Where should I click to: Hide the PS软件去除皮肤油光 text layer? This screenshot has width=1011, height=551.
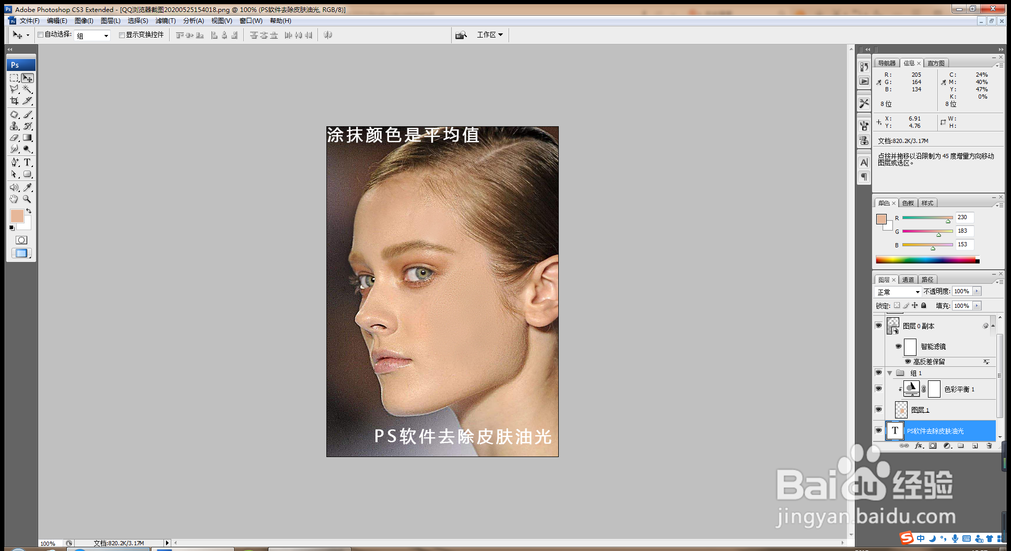878,430
